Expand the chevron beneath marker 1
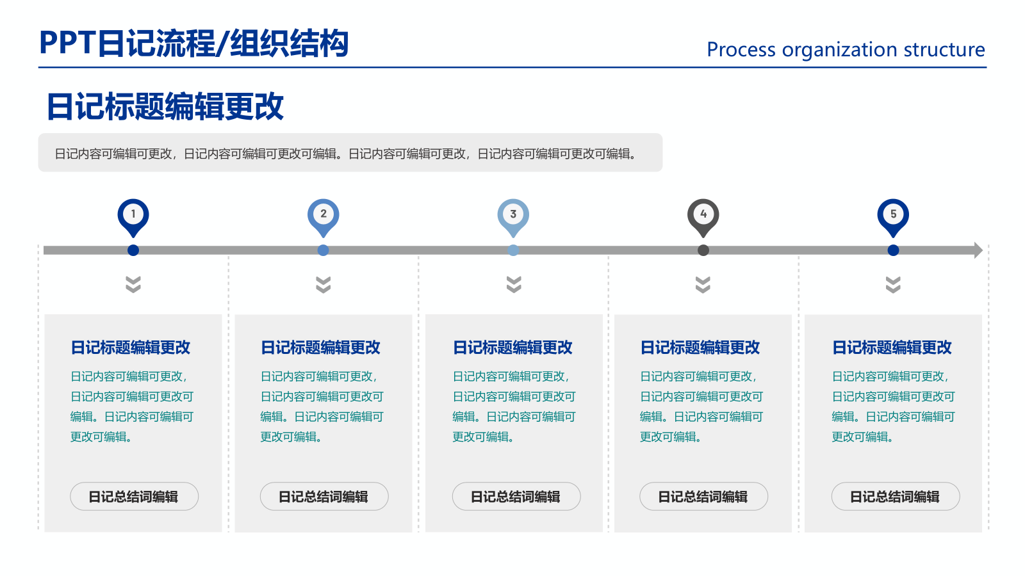1025x576 pixels. 133,285
